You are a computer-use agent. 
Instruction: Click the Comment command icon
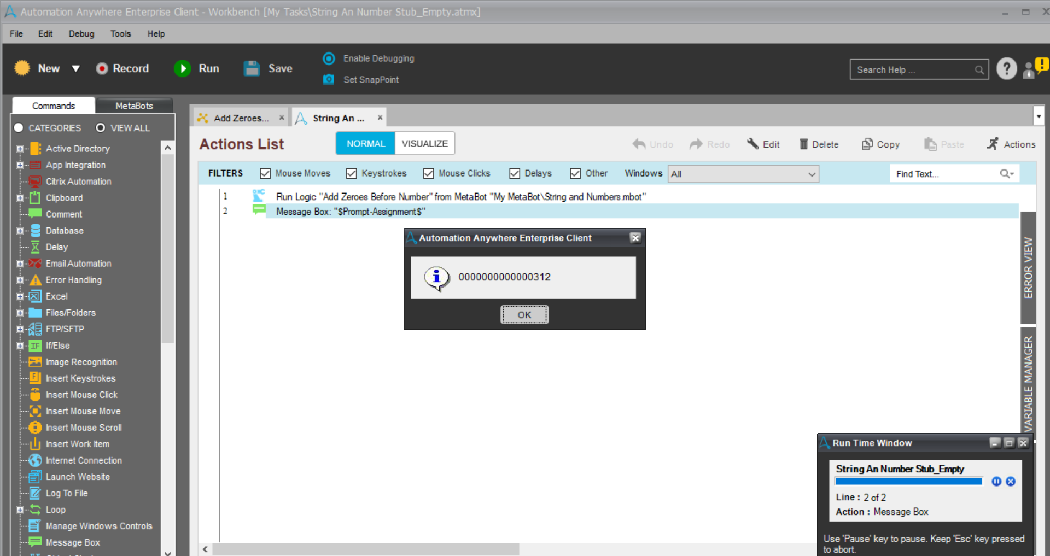click(35, 214)
